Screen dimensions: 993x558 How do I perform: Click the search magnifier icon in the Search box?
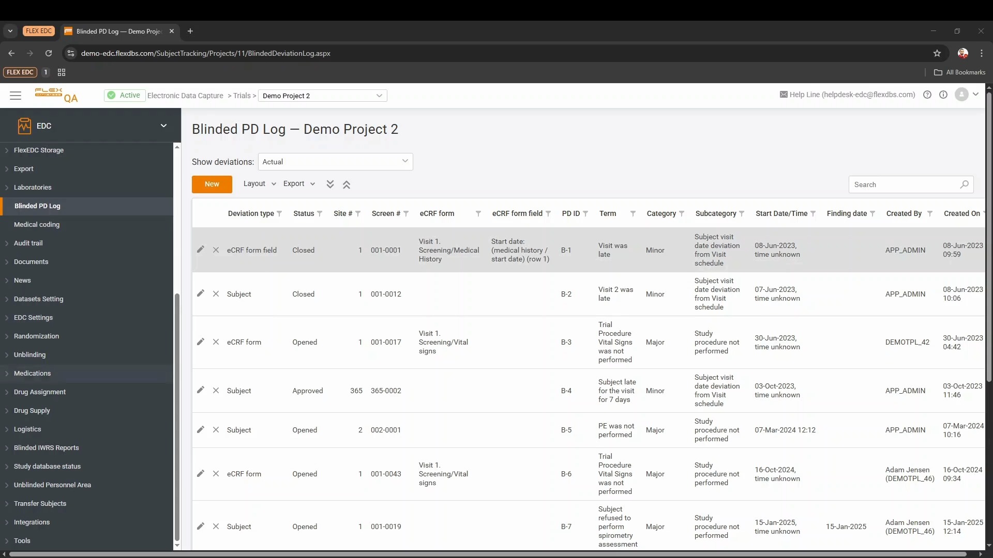964,184
